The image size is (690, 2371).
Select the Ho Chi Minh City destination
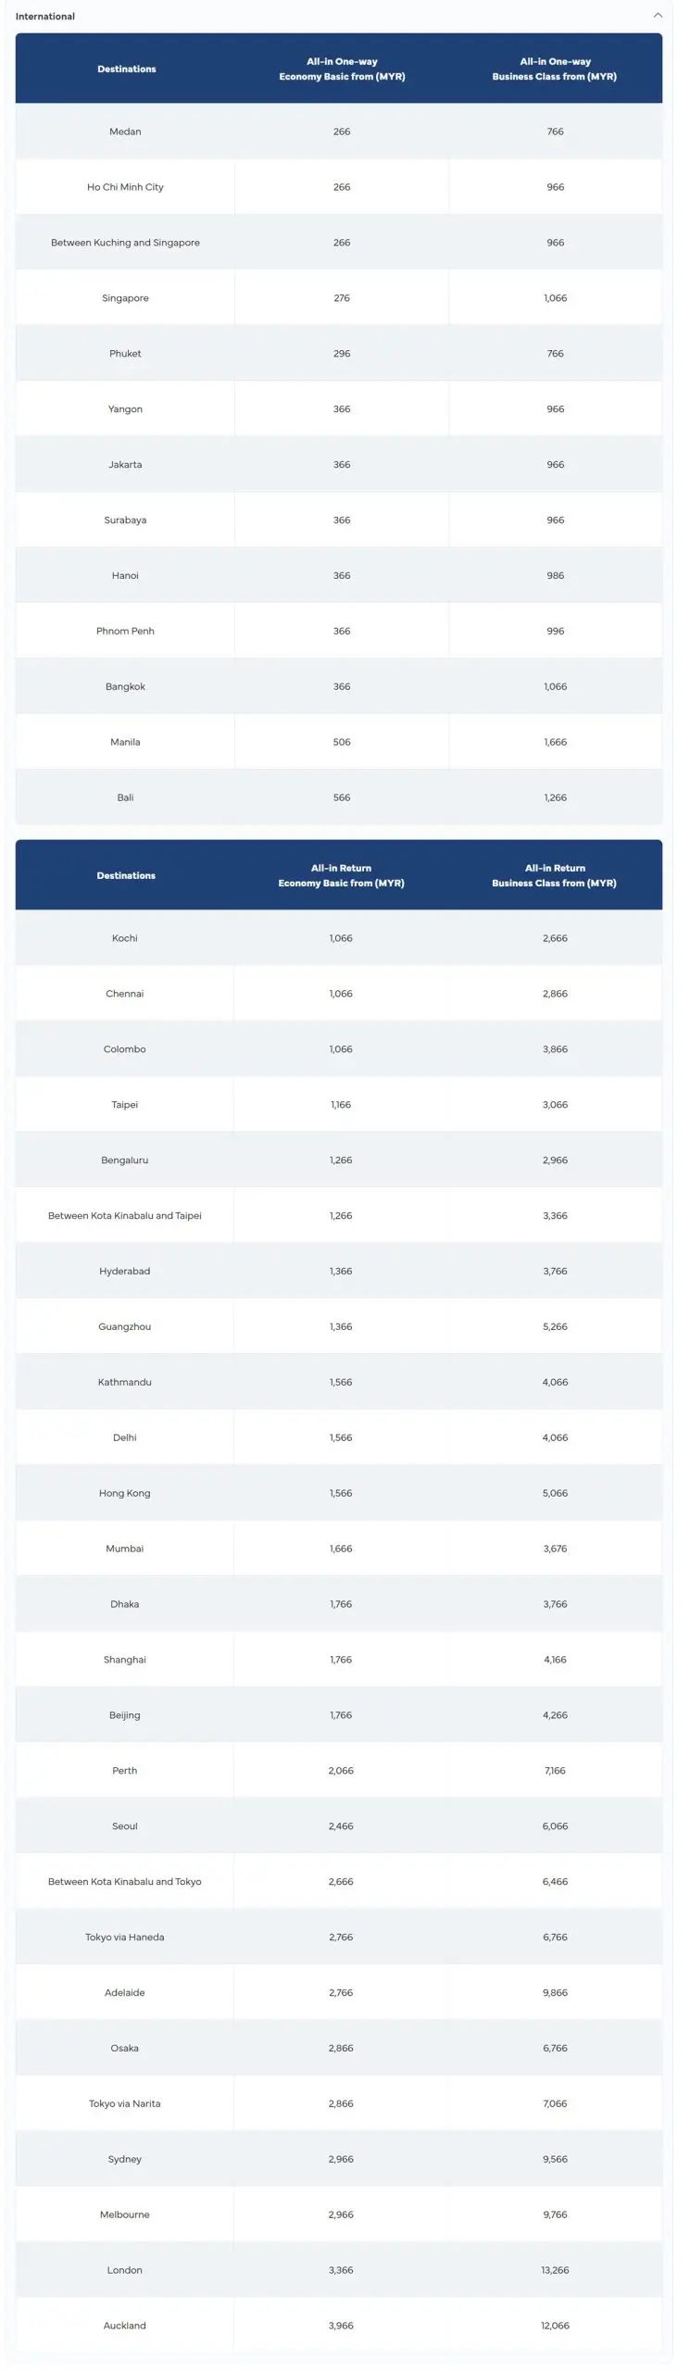coord(125,187)
